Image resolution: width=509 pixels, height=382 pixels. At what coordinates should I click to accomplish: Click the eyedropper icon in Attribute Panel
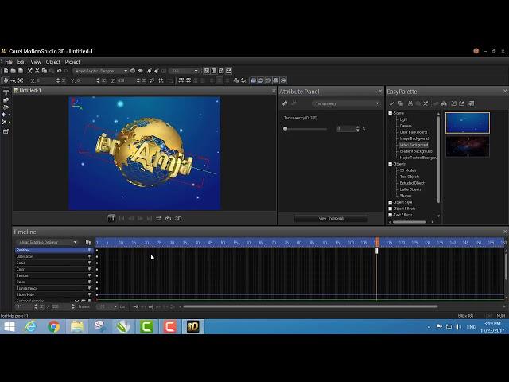click(x=285, y=103)
